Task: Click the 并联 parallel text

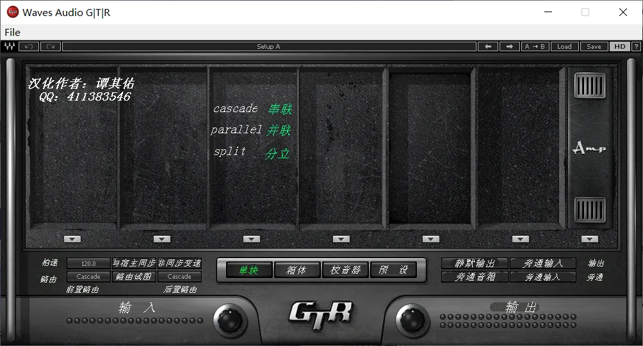Action: 279,131
